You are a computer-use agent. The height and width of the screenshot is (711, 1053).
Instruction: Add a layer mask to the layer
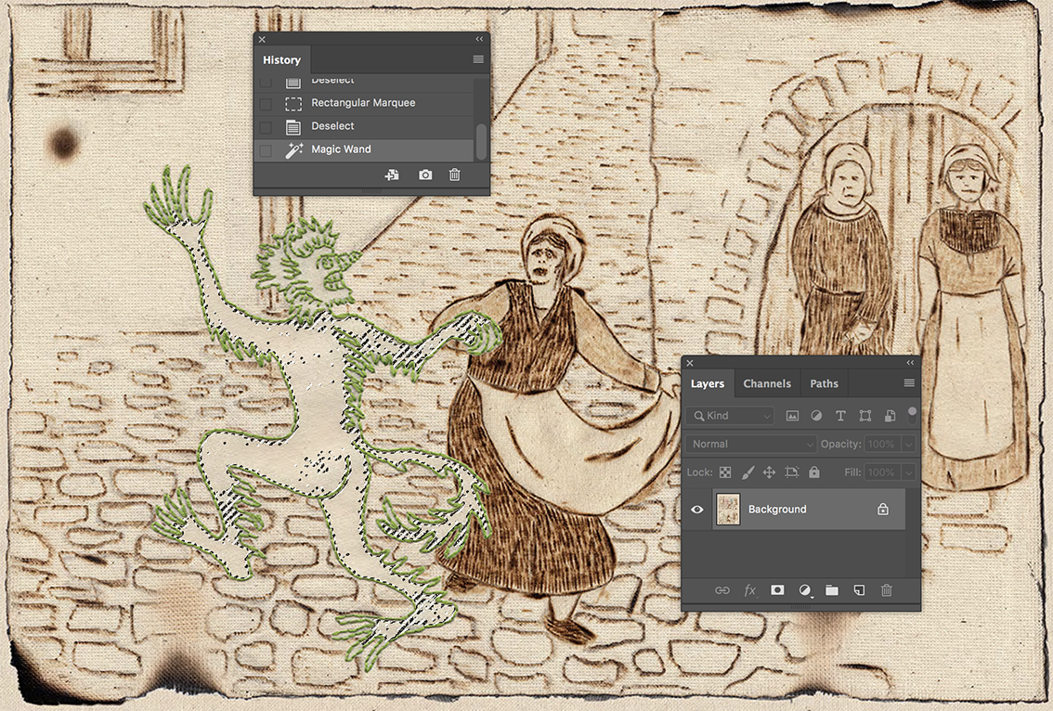click(x=777, y=590)
